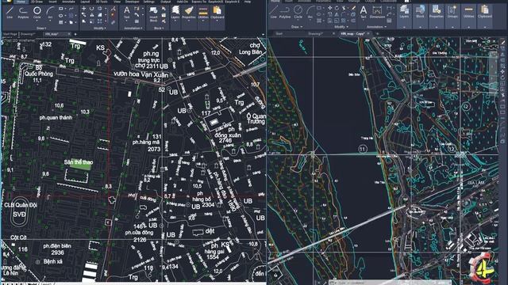The image size is (508, 285).
Task: Expand the Annotation panel in right window
Action: point(376,27)
